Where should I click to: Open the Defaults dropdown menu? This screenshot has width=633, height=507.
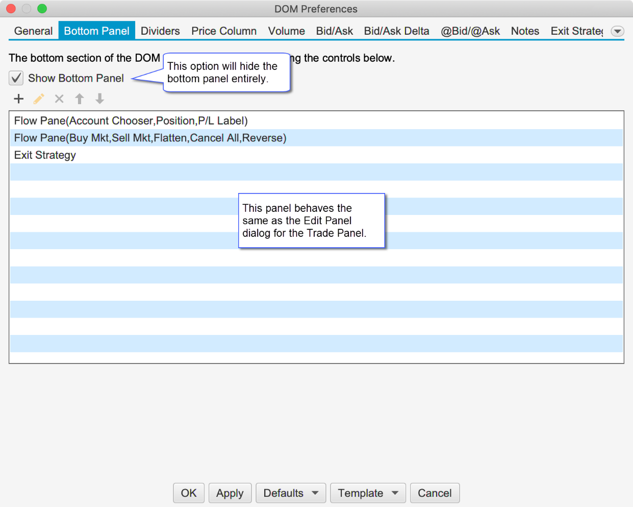pyautogui.click(x=290, y=493)
